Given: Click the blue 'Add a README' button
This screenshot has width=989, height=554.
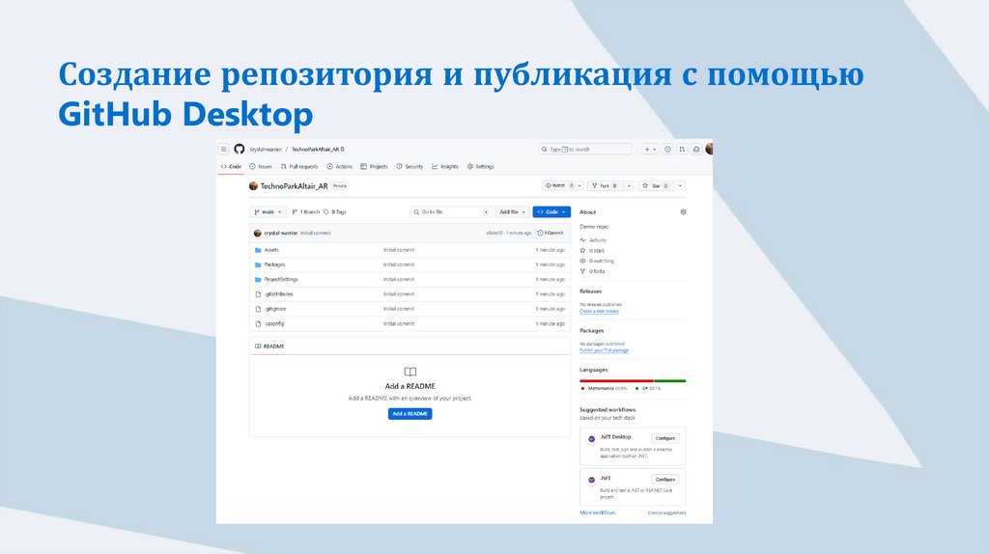Looking at the screenshot, I should pos(410,414).
